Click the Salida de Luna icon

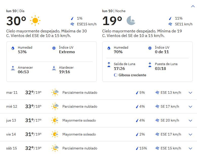tap(109, 65)
